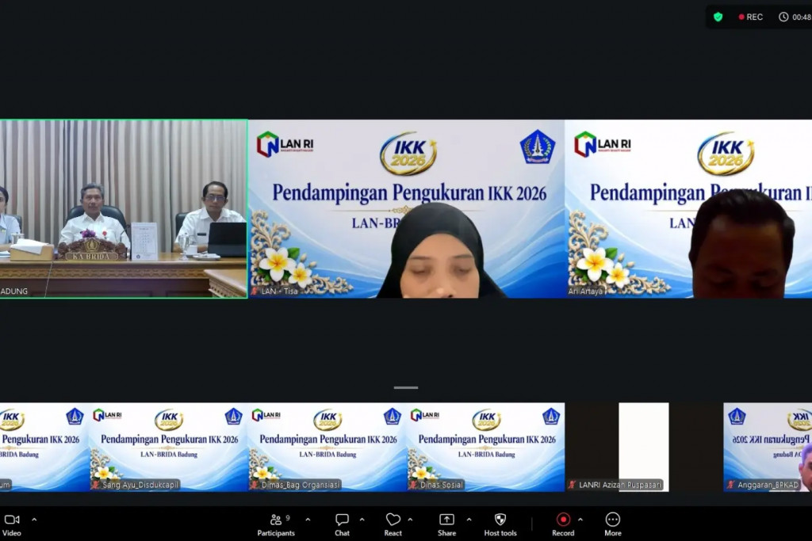Select Dinas Sosial participant thumbnail
The width and height of the screenshot is (812, 541).
point(486,447)
